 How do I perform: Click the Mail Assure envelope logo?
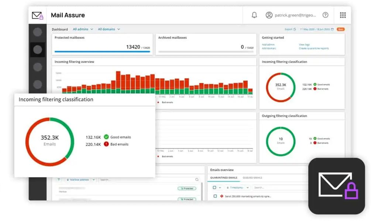pyautogui.click(x=38, y=15)
